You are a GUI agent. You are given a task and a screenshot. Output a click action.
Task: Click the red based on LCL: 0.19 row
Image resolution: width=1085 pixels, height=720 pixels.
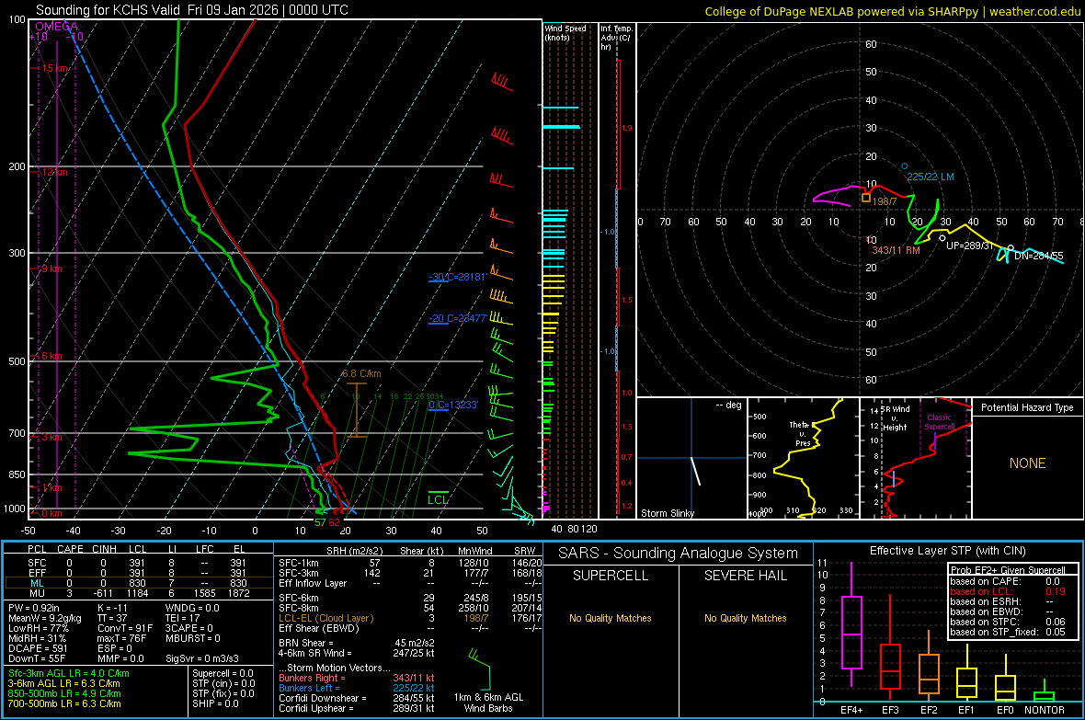[x=1008, y=591]
